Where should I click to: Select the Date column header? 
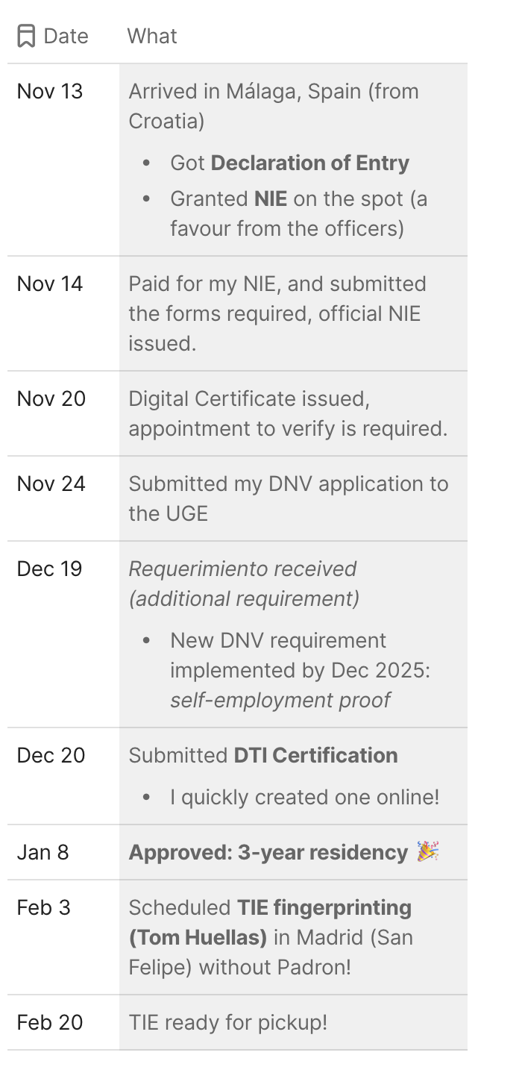click(66, 36)
